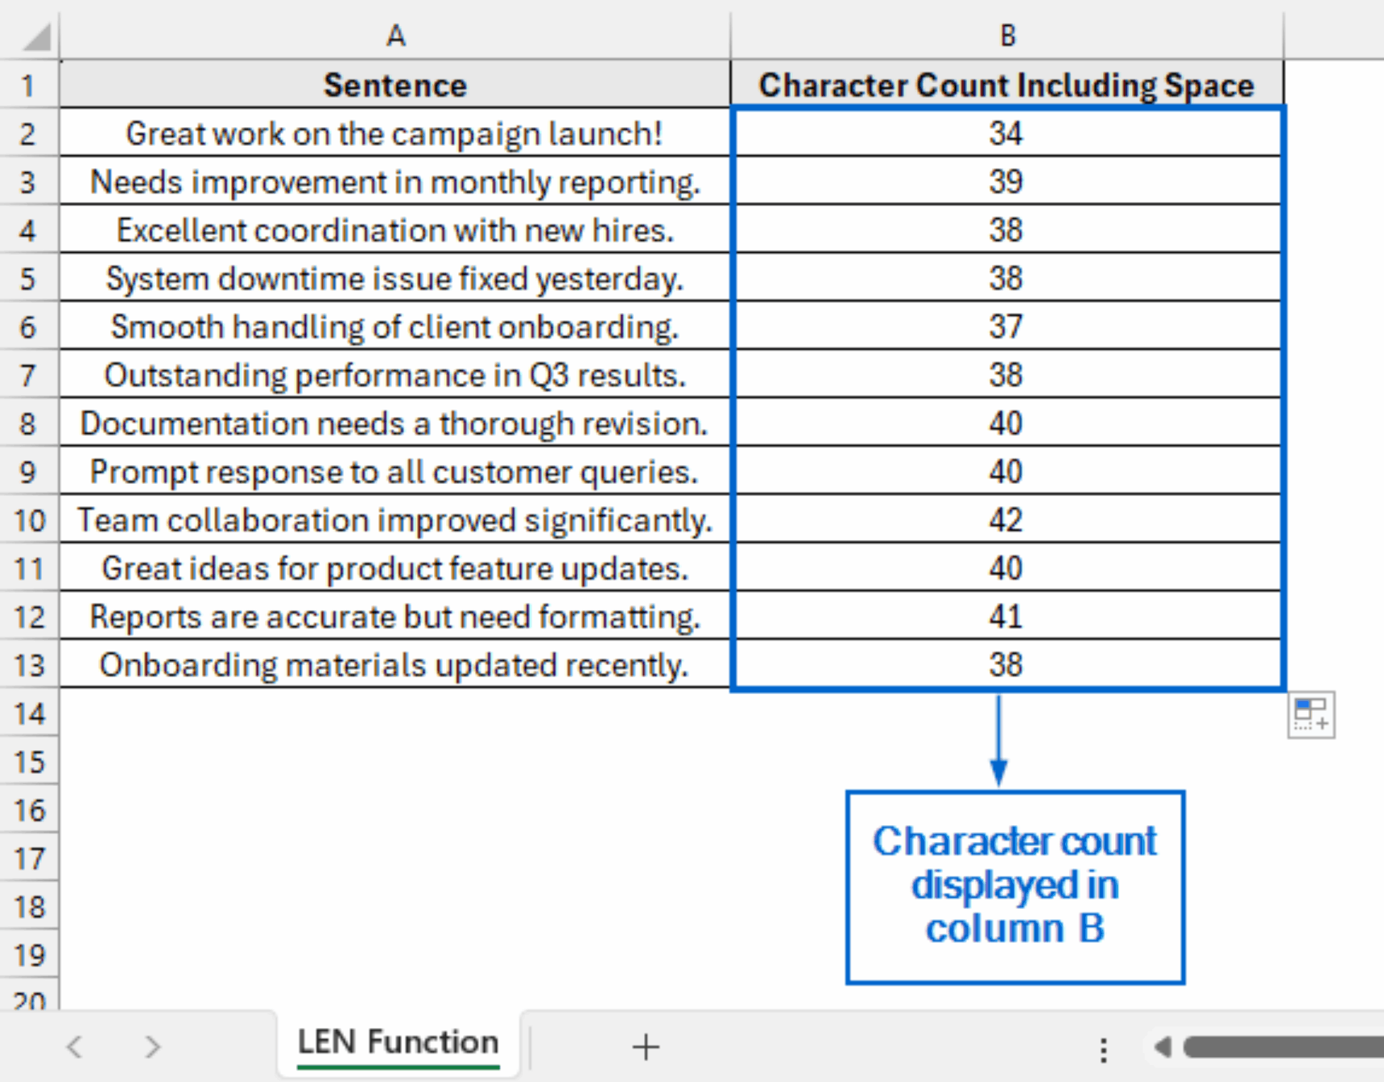
Task: Click the horizontal scrollbar left arrow
Action: (1163, 1047)
